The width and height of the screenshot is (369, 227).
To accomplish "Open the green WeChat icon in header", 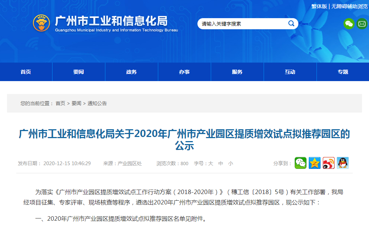I will (x=349, y=24).
